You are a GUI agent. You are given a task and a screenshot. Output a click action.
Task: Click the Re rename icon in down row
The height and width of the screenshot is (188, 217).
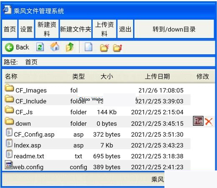pos(198,121)
